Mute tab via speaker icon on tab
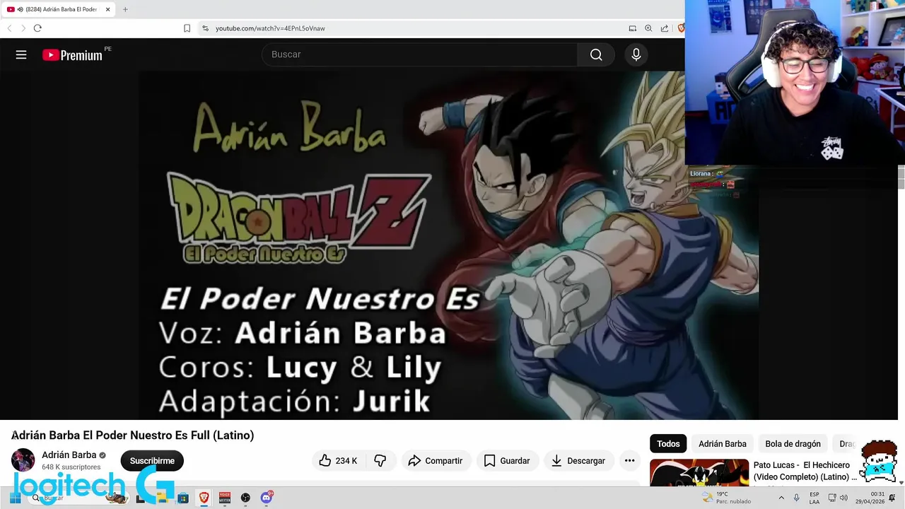This screenshot has height=509, width=905. (x=20, y=9)
